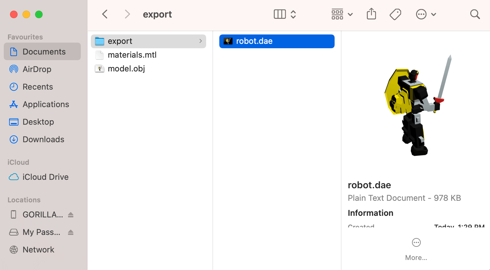The image size is (490, 270).
Task: Eject the My Passport drive
Action: pos(71,232)
